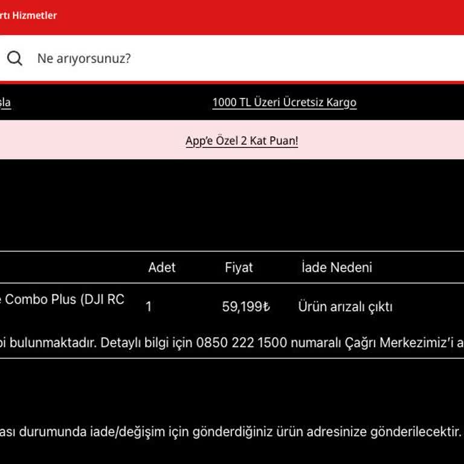Screen dimensions: 464x464
Task: Click the 'Combo Plus (DJI RC' product name
Action: click(65, 299)
